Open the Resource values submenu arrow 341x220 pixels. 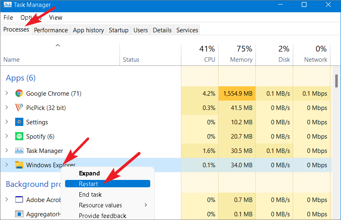tap(146, 205)
